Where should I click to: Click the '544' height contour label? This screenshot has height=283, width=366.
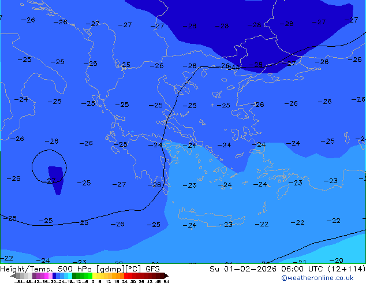tap(233, 68)
